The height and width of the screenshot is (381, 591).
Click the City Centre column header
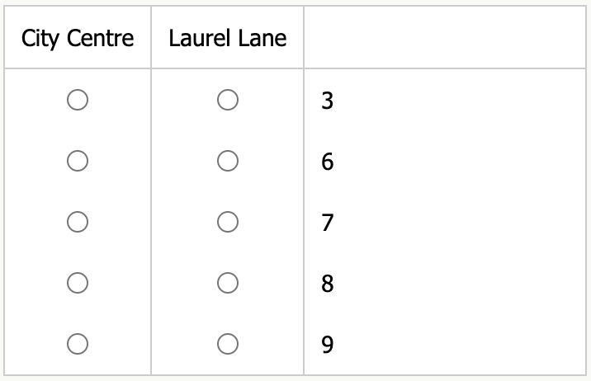tap(78, 38)
